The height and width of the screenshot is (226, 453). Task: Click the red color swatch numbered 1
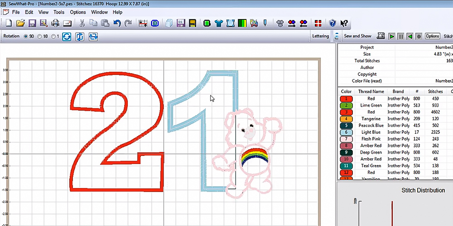(x=346, y=99)
